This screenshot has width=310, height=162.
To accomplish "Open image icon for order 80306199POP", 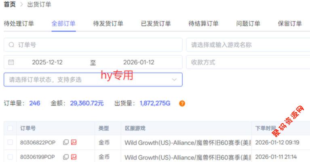I will coord(74,157).
